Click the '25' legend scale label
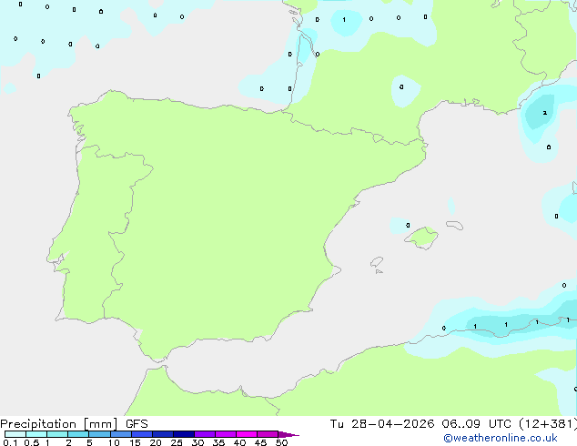This screenshot has width=577, height=446. (177, 442)
